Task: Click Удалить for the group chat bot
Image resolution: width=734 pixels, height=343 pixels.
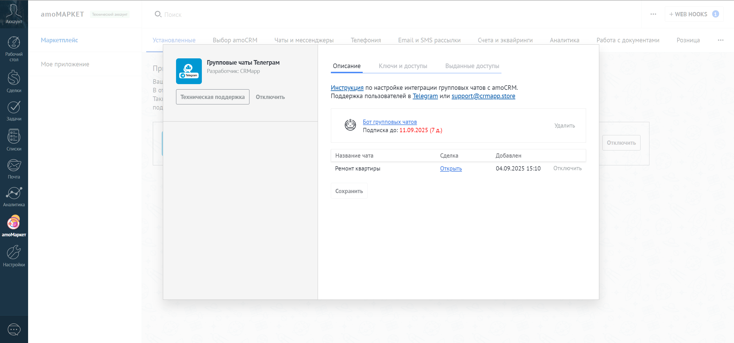Action: (565, 126)
